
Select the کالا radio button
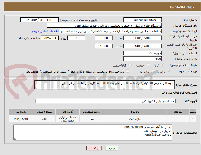[x=162, y=65]
